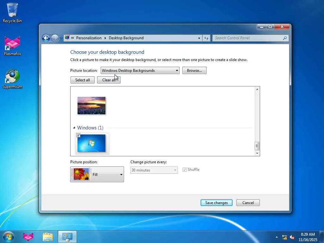This screenshot has height=243, width=324.
Task: Select the sunset lake wallpaper thumbnail
Action: click(x=91, y=105)
